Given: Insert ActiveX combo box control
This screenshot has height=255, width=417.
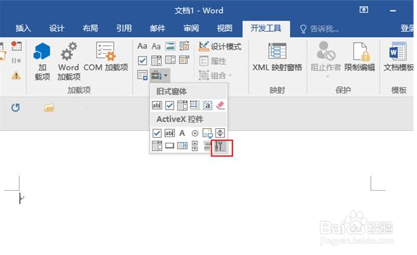Looking at the screenshot, I should coord(157,146).
